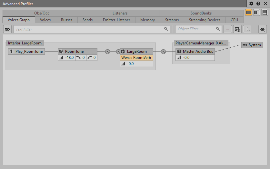Click the search icon in Text Filter
The height and width of the screenshot is (169, 270).
(x=166, y=29)
